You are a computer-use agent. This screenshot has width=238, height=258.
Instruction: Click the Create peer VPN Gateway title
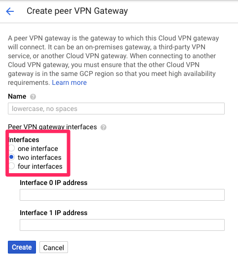[77, 11]
